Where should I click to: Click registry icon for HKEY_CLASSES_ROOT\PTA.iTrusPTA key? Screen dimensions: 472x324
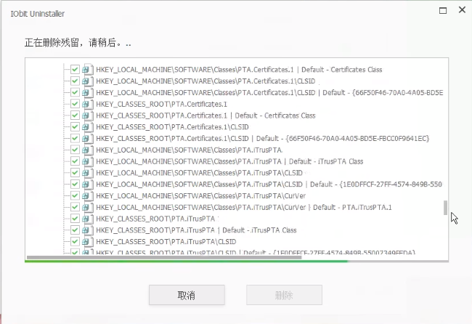pyautogui.click(x=87, y=219)
